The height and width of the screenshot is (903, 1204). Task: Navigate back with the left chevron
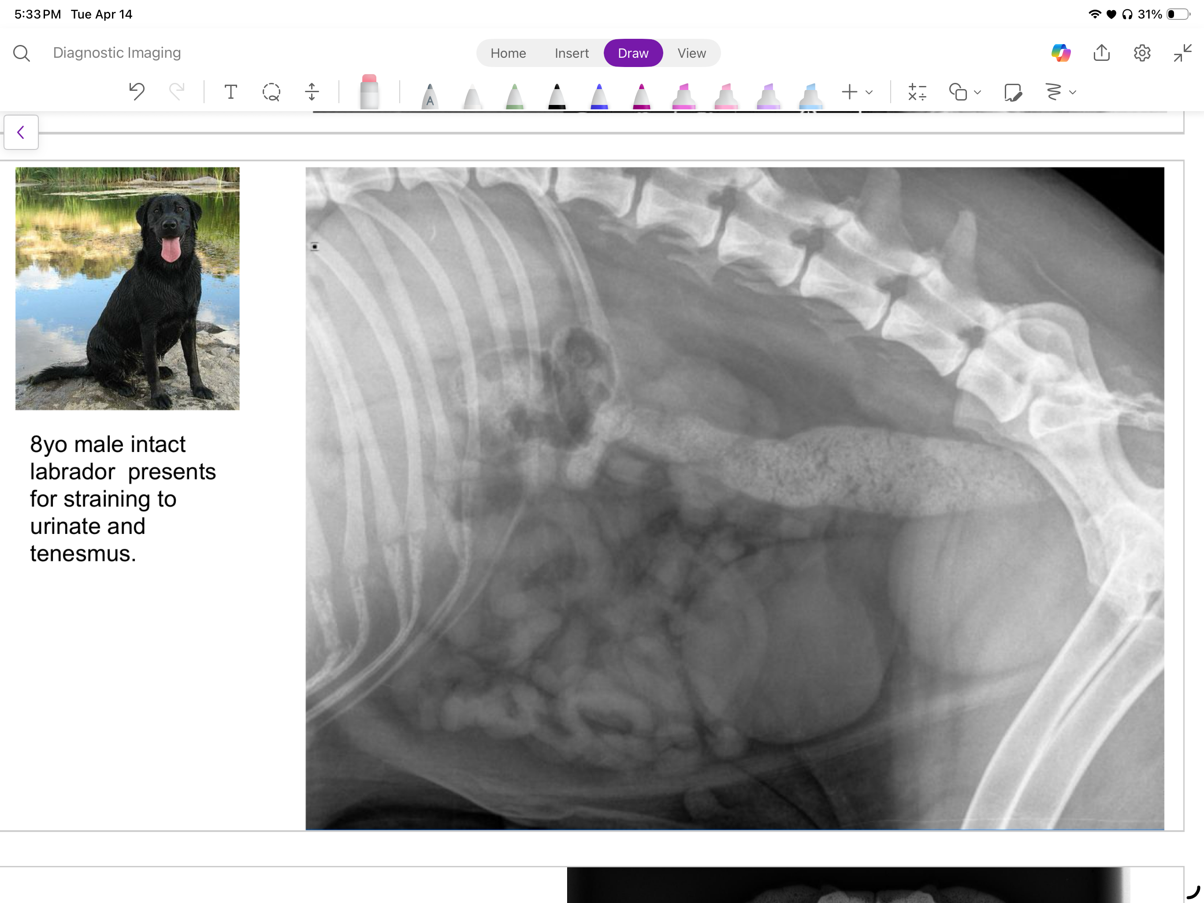coord(21,132)
